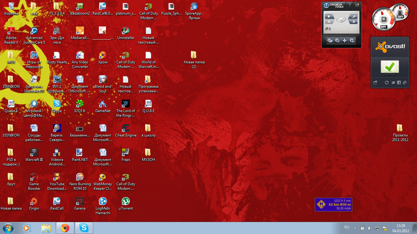Launch the µTorrent shortcut
The image size is (417, 234).
click(126, 204)
